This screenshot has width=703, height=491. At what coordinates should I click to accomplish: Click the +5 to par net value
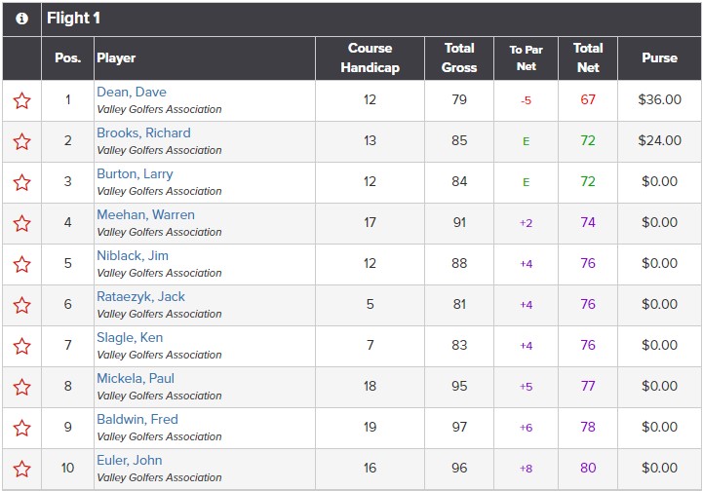click(x=526, y=387)
